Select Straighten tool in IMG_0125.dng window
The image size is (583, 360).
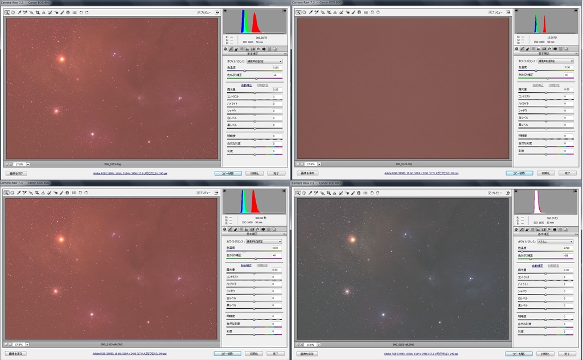click(335, 13)
